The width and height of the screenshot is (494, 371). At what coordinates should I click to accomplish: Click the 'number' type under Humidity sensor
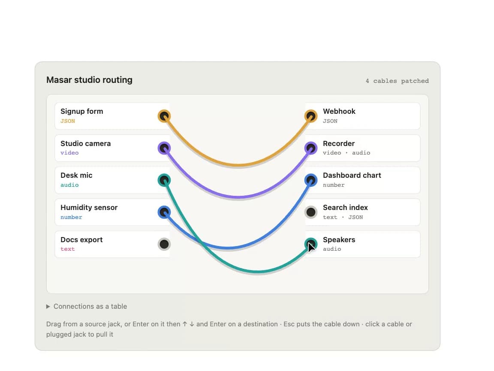[71, 217]
